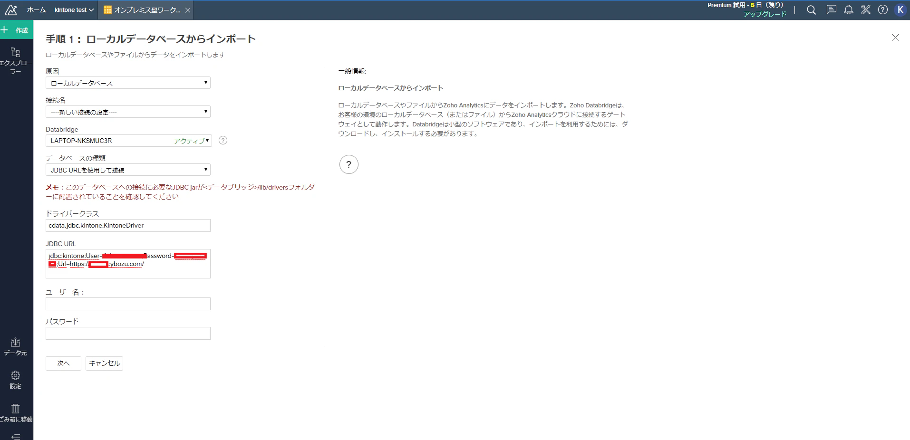Open the tools wrench icon

click(866, 10)
